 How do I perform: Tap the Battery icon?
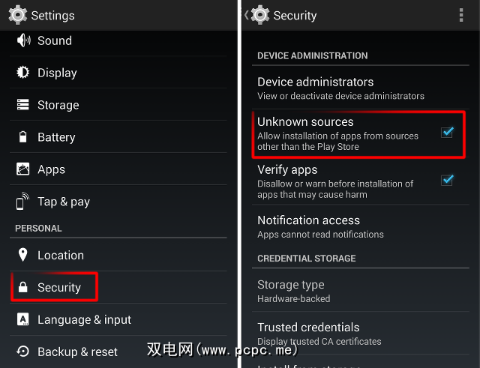click(x=23, y=137)
